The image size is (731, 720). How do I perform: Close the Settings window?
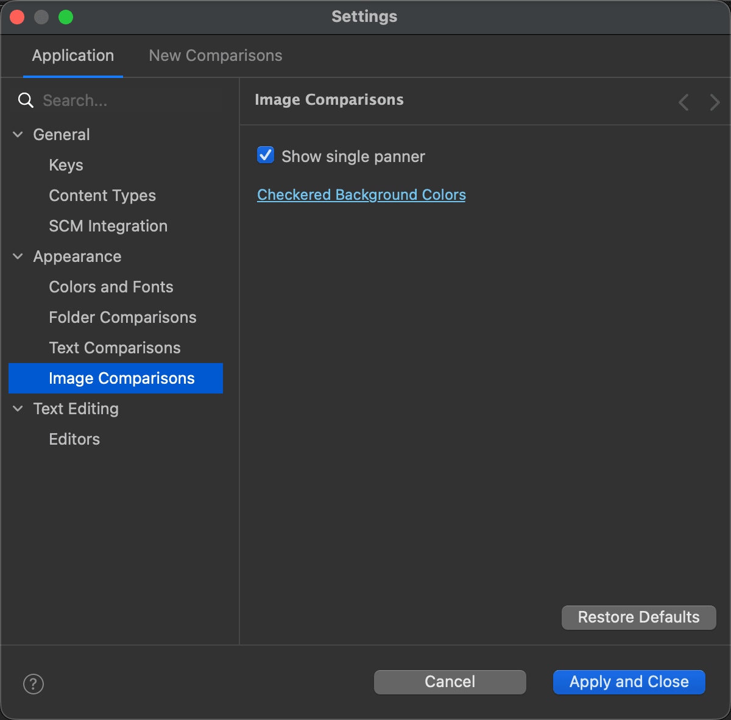tap(17, 17)
